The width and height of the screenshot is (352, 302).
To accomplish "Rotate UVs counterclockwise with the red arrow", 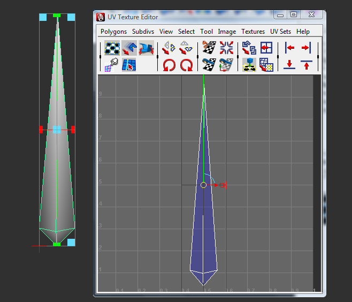I will click(x=169, y=65).
